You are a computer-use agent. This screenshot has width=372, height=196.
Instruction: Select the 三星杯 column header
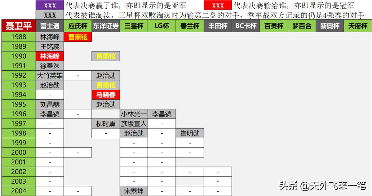pyautogui.click(x=133, y=26)
